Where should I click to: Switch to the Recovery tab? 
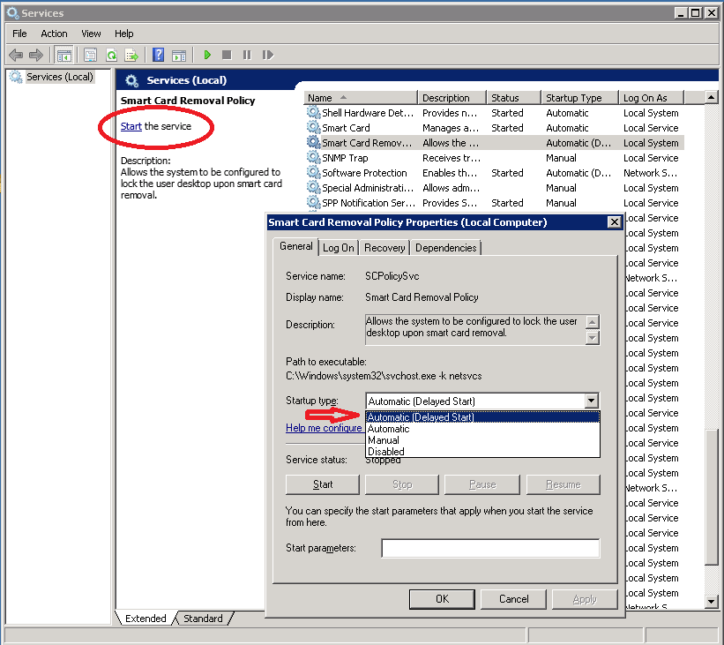(384, 248)
